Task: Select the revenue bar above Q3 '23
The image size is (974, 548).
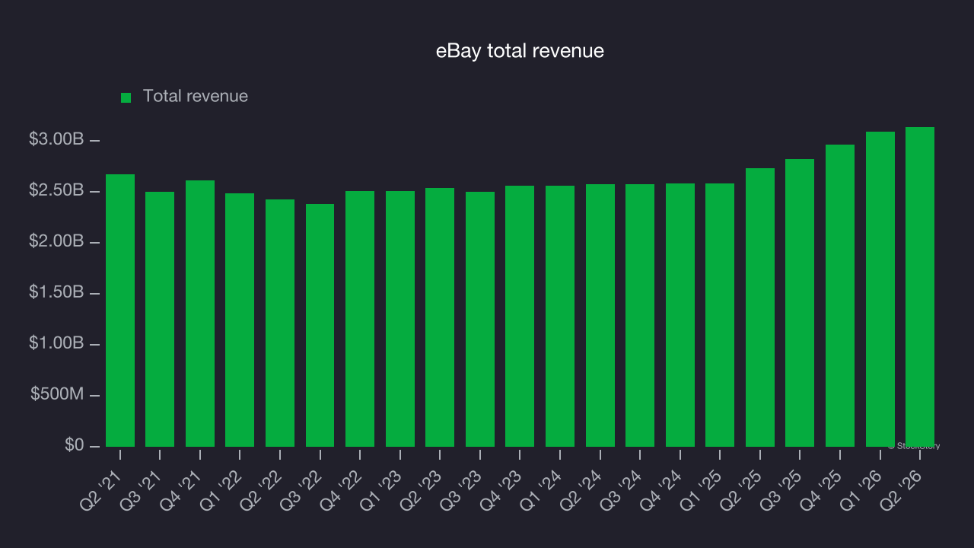Action: coord(480,319)
